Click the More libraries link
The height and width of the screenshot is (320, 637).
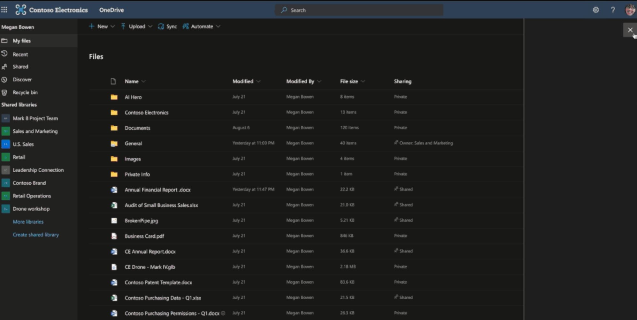(x=28, y=222)
